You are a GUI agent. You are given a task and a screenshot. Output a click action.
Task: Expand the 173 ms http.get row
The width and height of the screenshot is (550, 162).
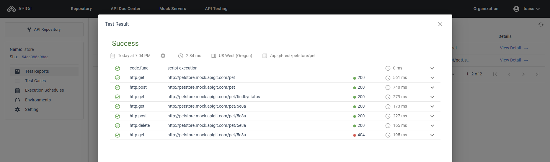(x=432, y=106)
